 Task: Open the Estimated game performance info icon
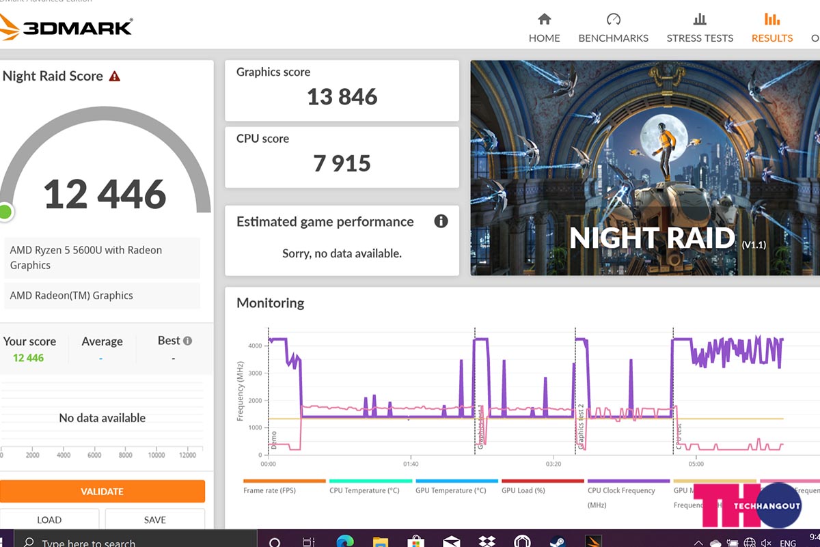click(441, 221)
